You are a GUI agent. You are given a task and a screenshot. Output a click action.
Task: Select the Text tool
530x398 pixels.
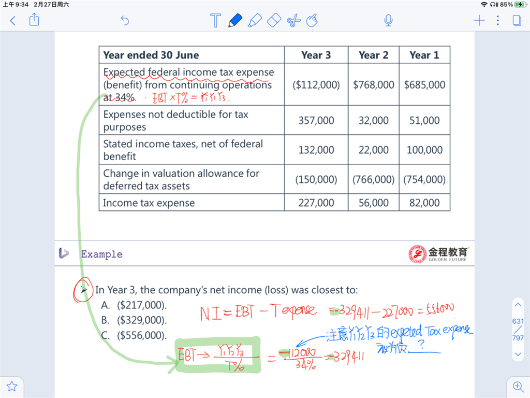(215, 20)
